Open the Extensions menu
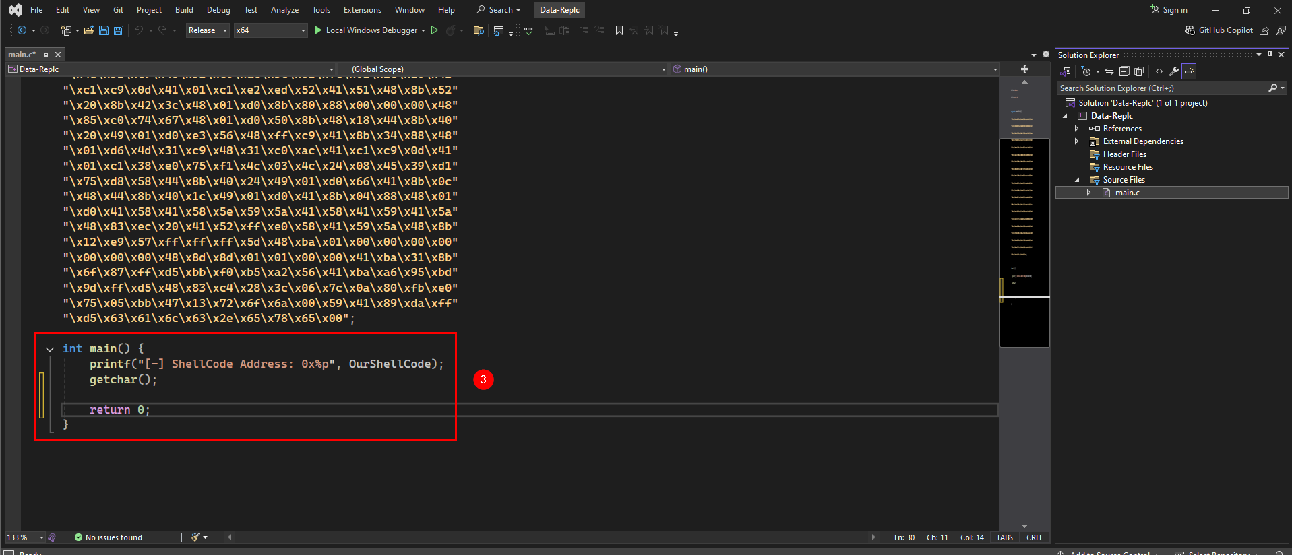Viewport: 1292px width, 555px height. click(363, 10)
